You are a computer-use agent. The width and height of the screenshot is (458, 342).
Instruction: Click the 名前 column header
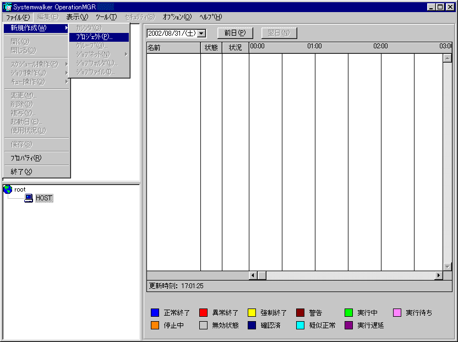[x=173, y=47]
